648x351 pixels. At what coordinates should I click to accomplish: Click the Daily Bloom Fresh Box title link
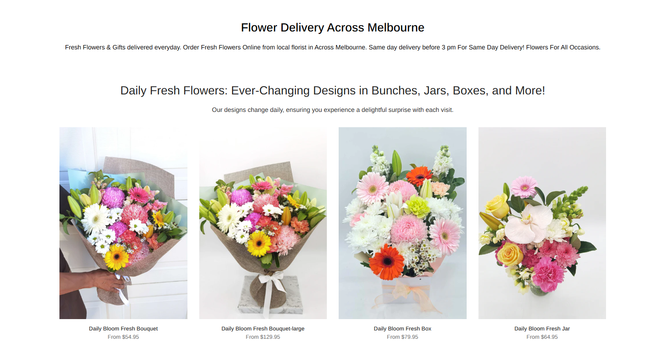[x=402, y=329]
